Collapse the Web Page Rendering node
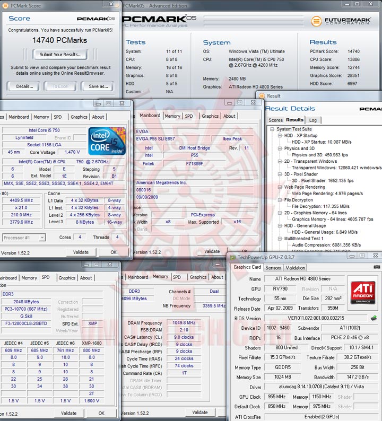This screenshot has width=382, height=421. [x=280, y=187]
